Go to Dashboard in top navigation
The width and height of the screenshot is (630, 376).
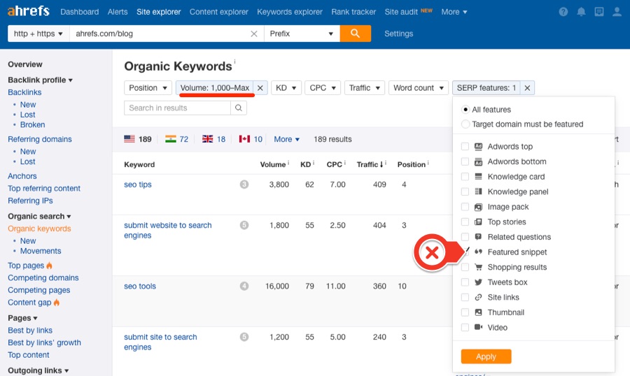(x=80, y=12)
